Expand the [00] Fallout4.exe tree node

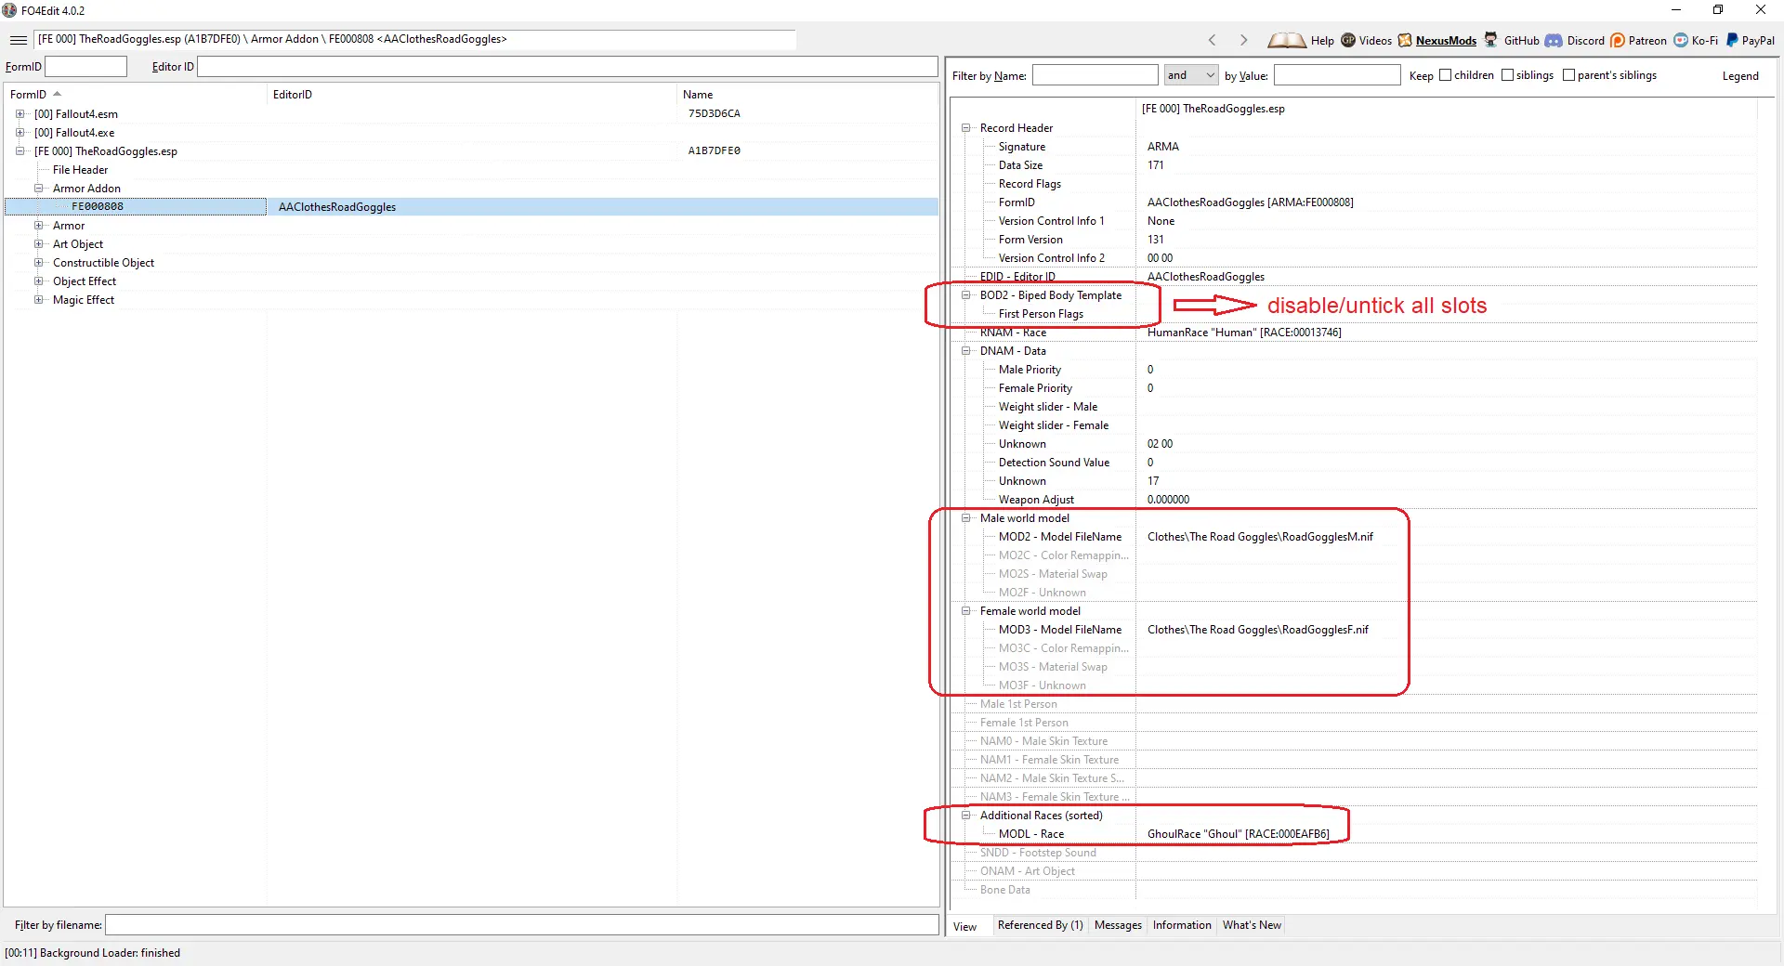(20, 133)
